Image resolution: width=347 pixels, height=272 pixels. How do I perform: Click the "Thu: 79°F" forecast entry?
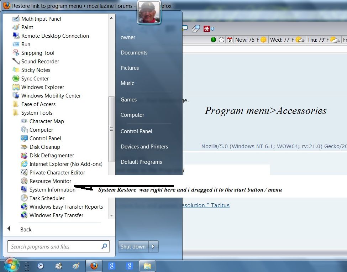click(324, 40)
